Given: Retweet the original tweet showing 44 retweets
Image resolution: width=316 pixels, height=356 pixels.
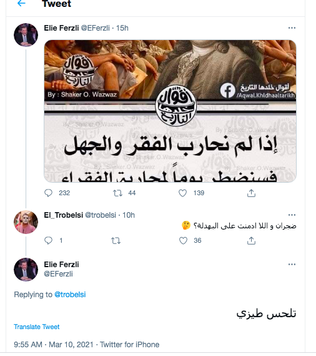Looking at the screenshot, I should point(117,193).
